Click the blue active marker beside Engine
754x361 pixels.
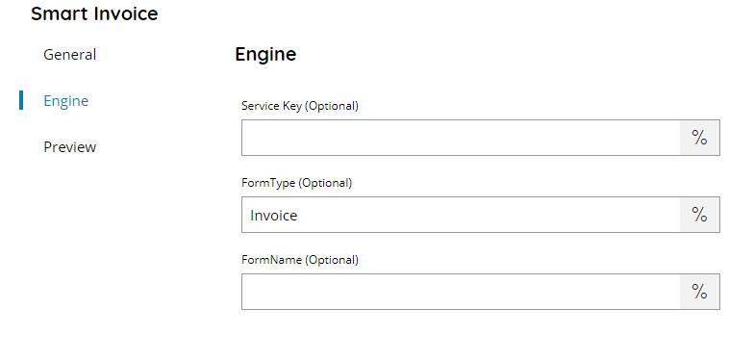point(21,100)
